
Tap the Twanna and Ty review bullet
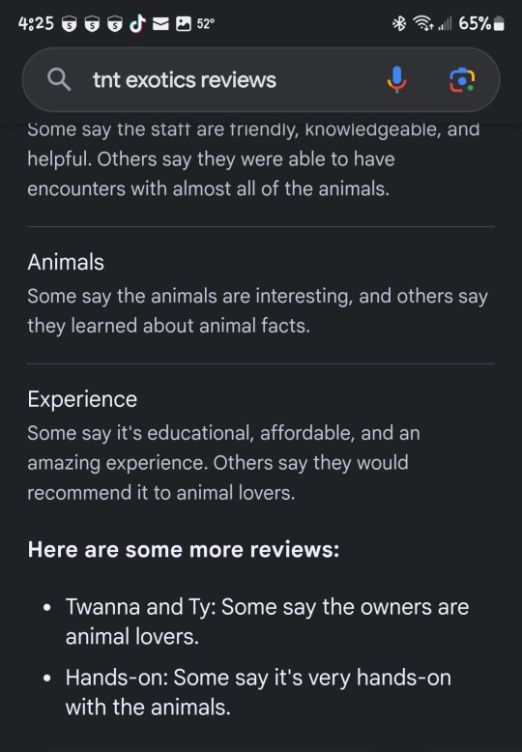[x=267, y=622]
